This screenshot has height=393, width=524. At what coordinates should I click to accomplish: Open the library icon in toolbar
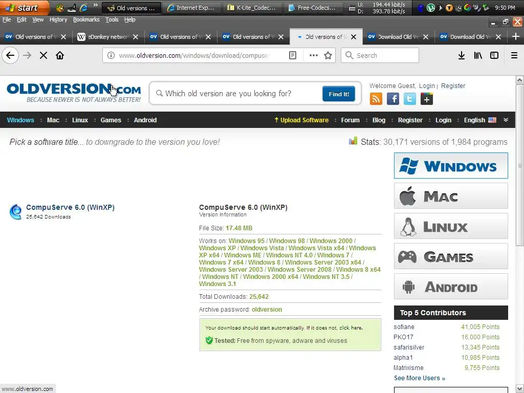click(478, 55)
